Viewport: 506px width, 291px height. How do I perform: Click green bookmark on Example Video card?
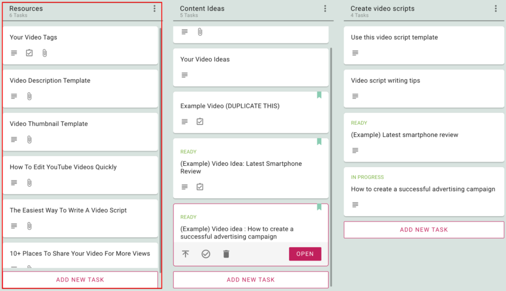coord(319,95)
